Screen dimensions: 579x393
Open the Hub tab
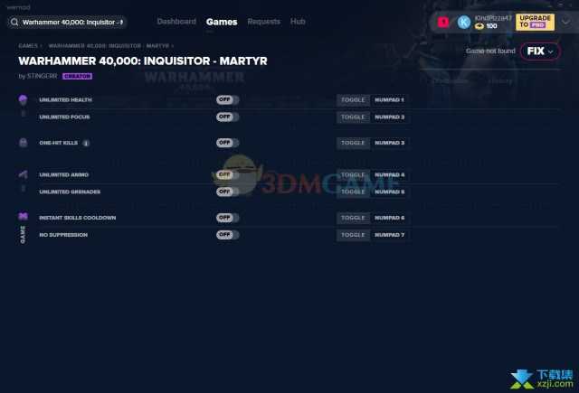point(298,22)
